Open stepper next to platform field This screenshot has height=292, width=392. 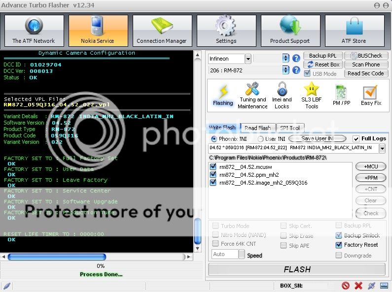click(286, 59)
